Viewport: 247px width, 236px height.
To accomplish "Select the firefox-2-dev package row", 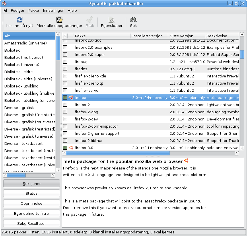I will pos(150,119).
